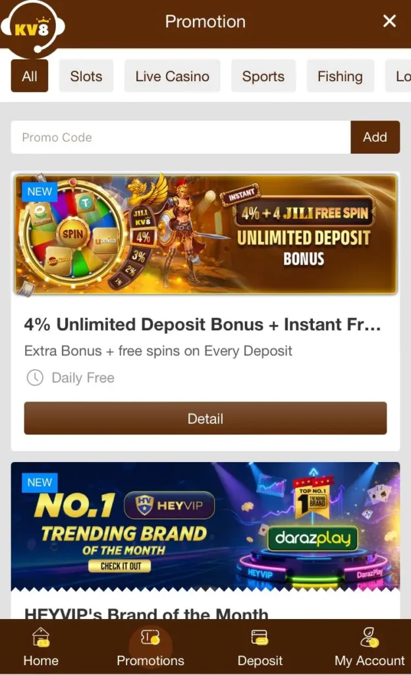Switch to the Live Casino tab

click(x=172, y=76)
